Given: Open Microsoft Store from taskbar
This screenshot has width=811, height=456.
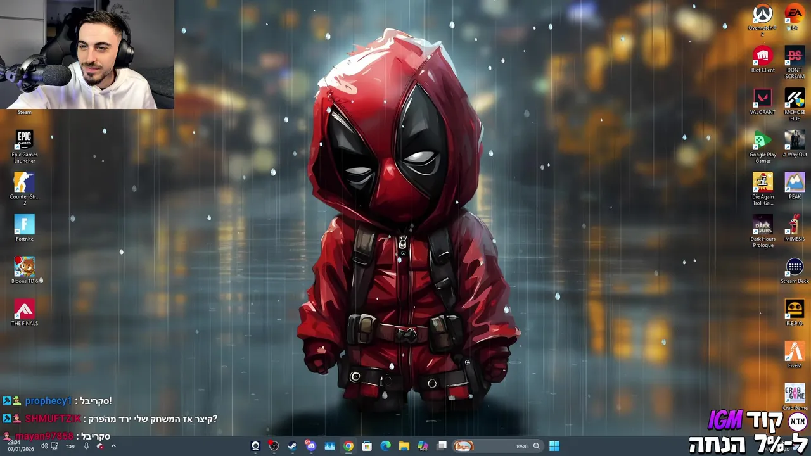Looking at the screenshot, I should 367,446.
